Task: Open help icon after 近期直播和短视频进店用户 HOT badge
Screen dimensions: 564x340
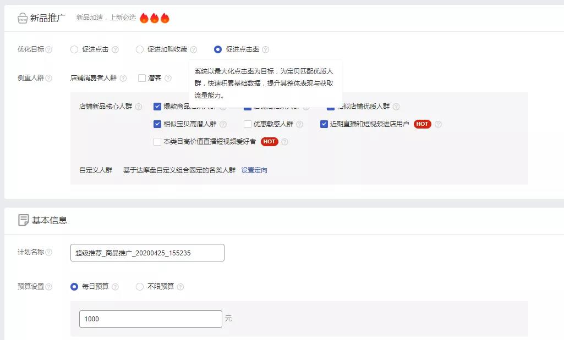Action: (438, 124)
